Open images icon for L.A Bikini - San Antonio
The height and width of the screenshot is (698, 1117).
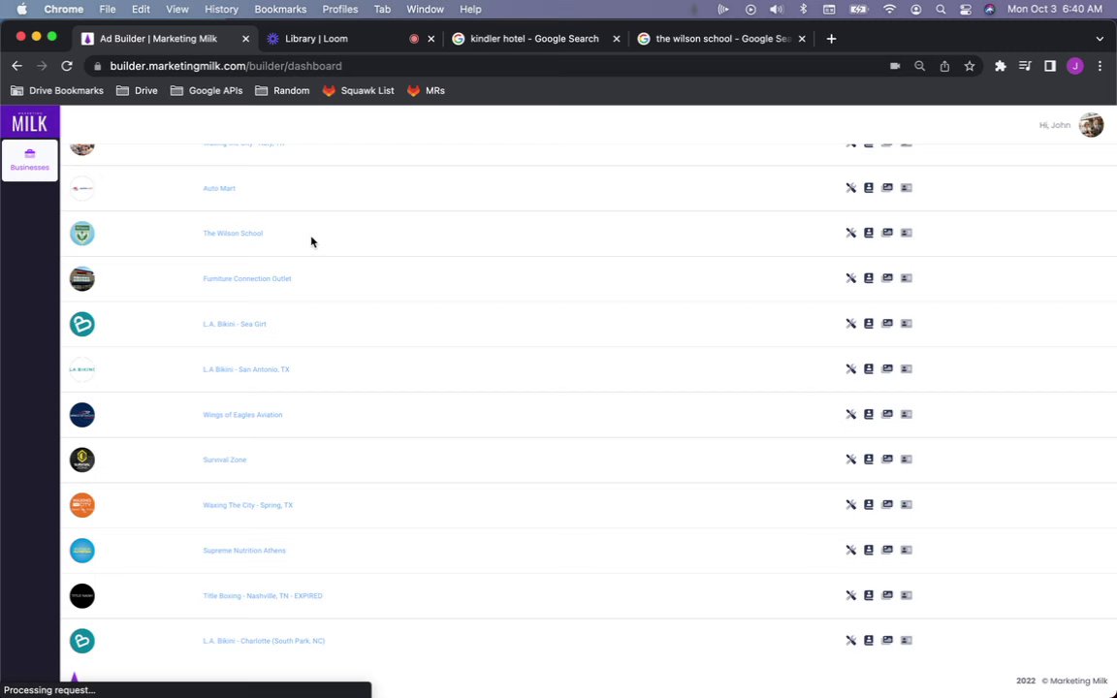[887, 369]
